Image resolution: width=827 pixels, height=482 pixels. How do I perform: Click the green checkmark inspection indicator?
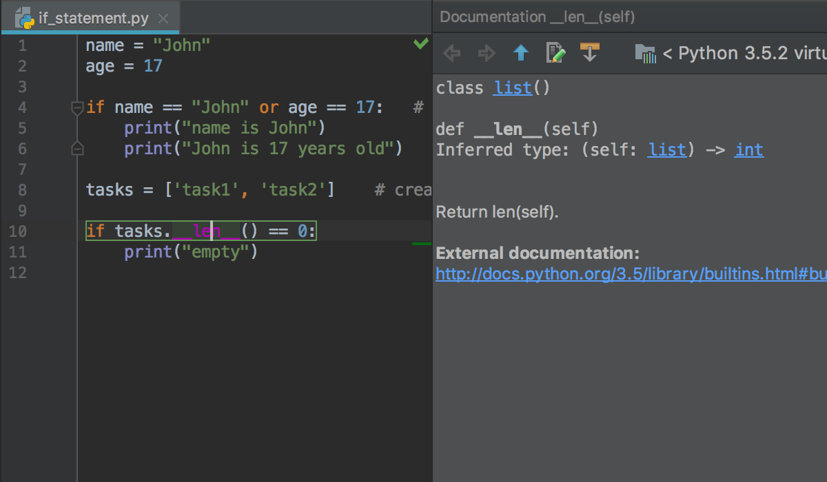coord(420,45)
